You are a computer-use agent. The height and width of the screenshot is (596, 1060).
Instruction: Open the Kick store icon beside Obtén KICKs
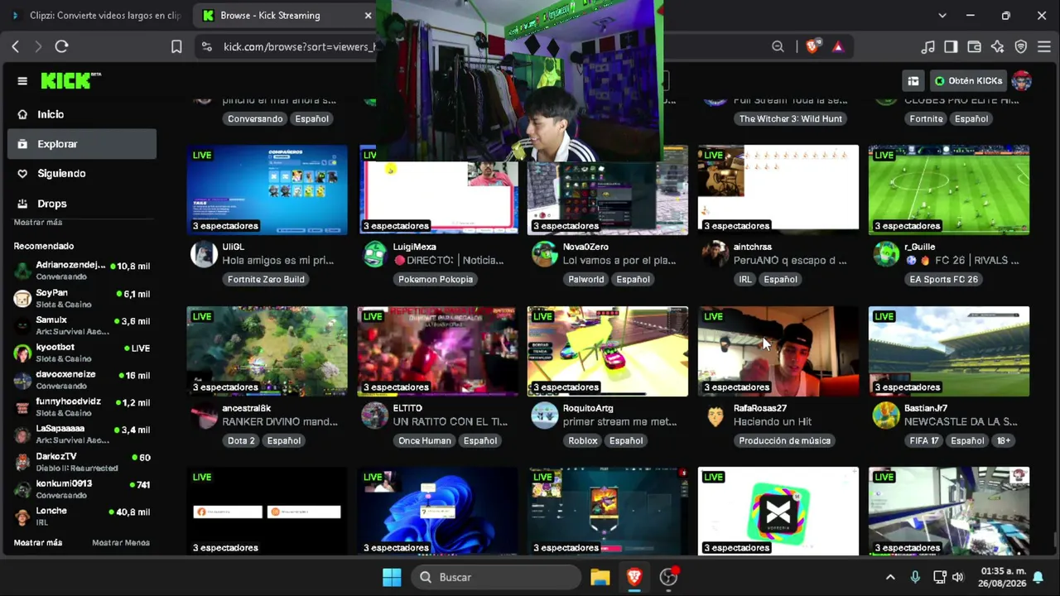pyautogui.click(x=913, y=81)
